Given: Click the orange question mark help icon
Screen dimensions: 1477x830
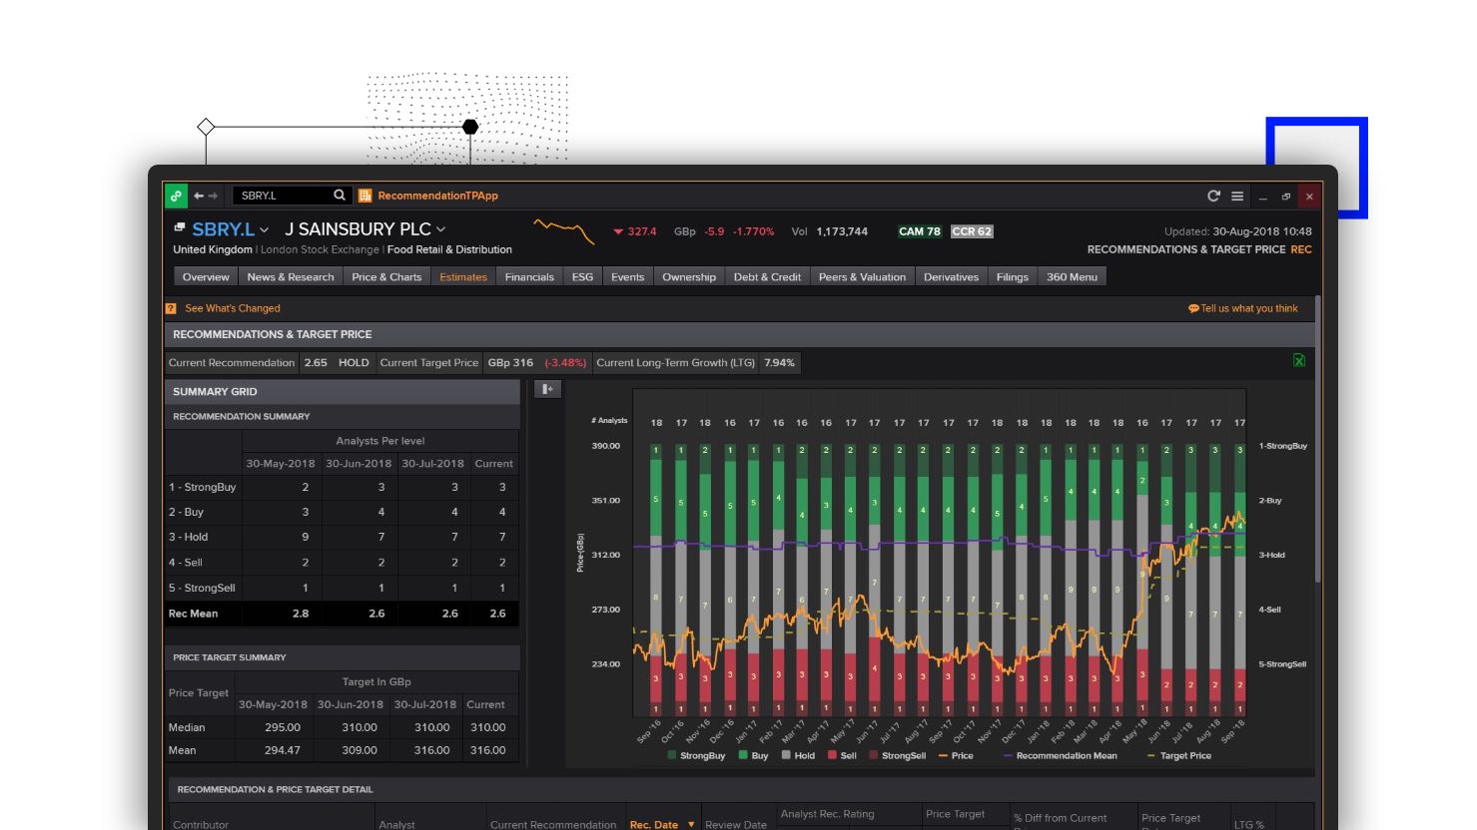Looking at the screenshot, I should click(171, 308).
